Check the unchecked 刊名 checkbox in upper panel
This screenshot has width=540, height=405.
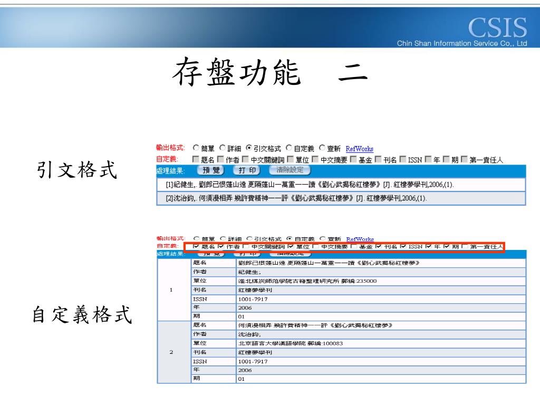pyautogui.click(x=378, y=159)
